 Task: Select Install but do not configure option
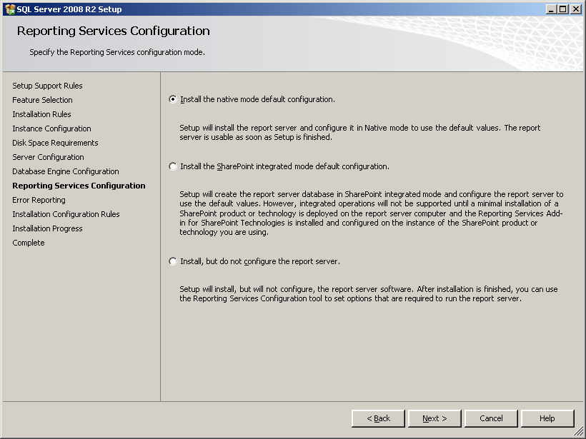pos(173,261)
